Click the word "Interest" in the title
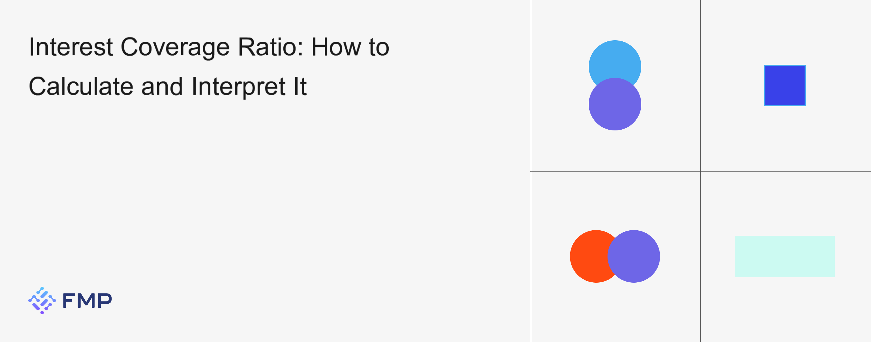This screenshot has width=871, height=342. point(71,47)
